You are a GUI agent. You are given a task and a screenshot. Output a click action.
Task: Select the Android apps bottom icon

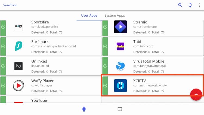point(84,109)
